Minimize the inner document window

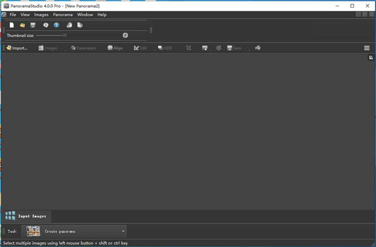[x=358, y=14]
